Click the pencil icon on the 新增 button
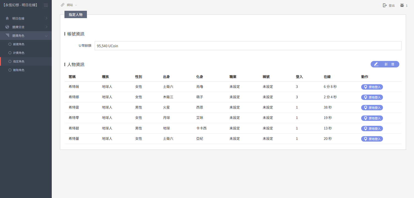Image resolution: width=414 pixels, height=198 pixels. point(376,64)
